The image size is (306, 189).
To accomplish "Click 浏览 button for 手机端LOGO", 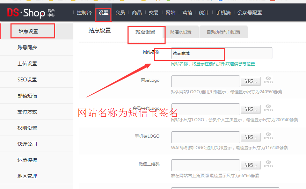I will 250,137.
